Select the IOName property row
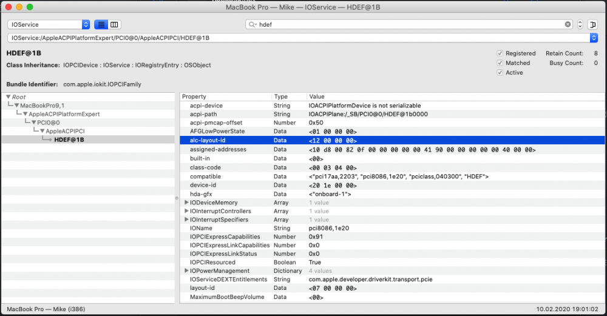 [x=392, y=228]
